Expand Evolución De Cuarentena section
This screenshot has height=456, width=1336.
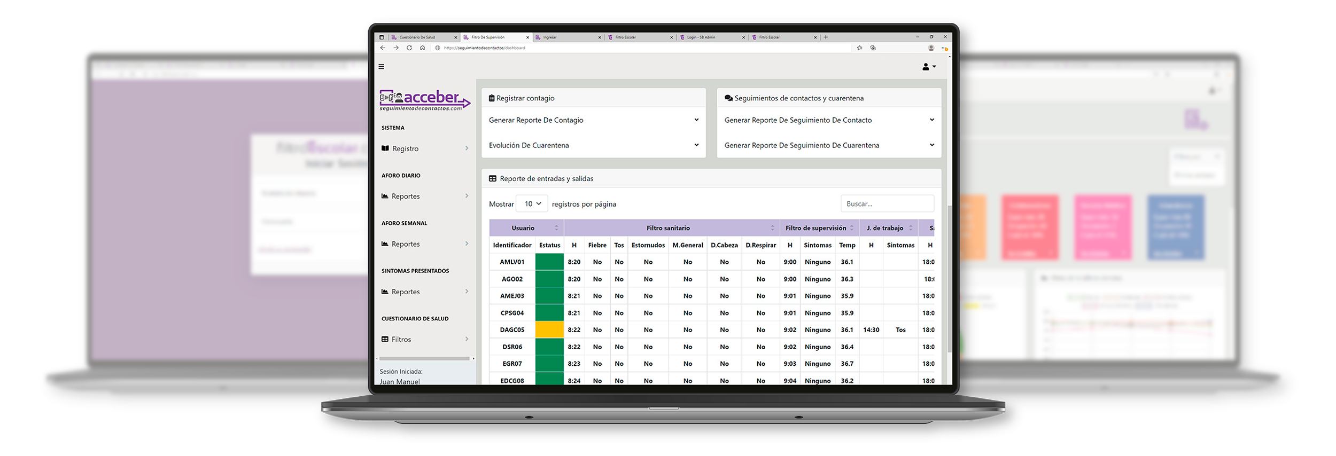(593, 145)
